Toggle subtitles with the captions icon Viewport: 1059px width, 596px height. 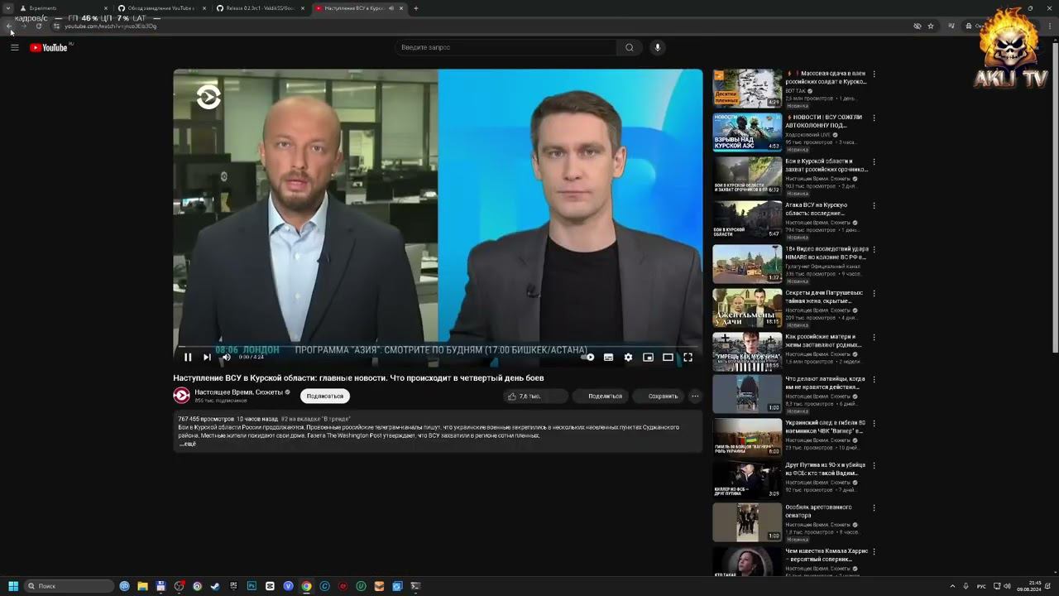(608, 358)
